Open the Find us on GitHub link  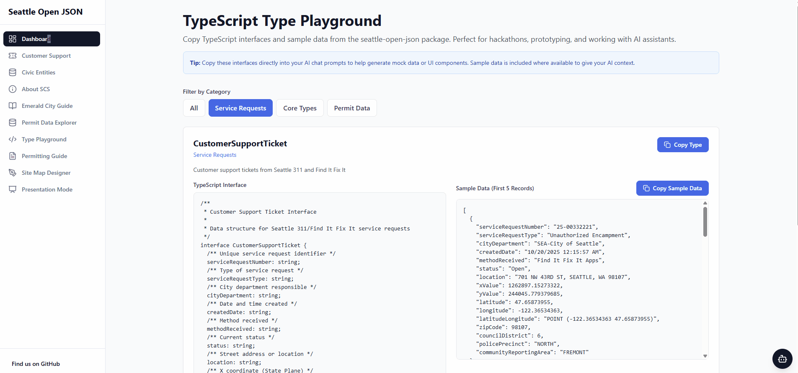point(36,364)
